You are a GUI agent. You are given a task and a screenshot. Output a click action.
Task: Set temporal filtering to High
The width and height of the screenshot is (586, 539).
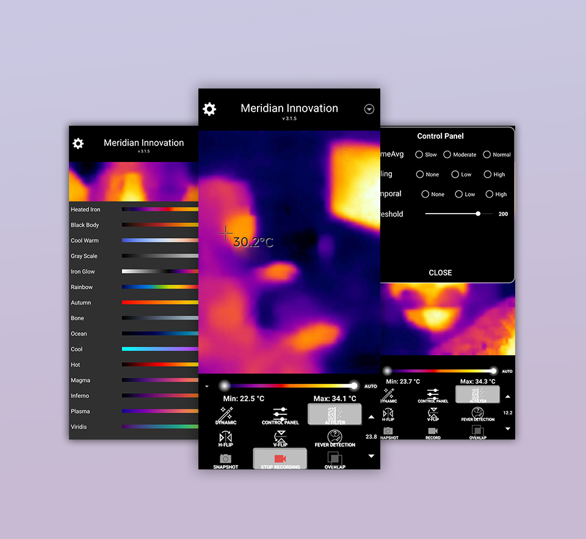pyautogui.click(x=488, y=194)
